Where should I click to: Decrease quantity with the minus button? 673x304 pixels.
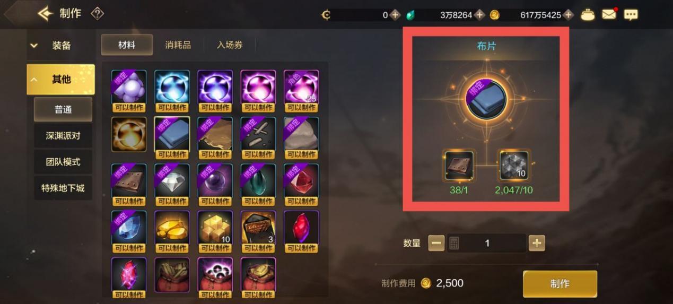pos(436,243)
